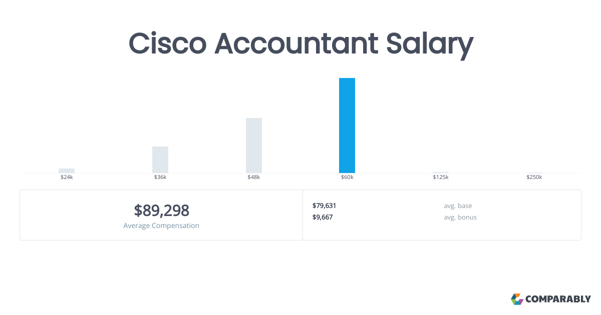Click the $125k axis label
601x315 pixels.
pos(441,177)
